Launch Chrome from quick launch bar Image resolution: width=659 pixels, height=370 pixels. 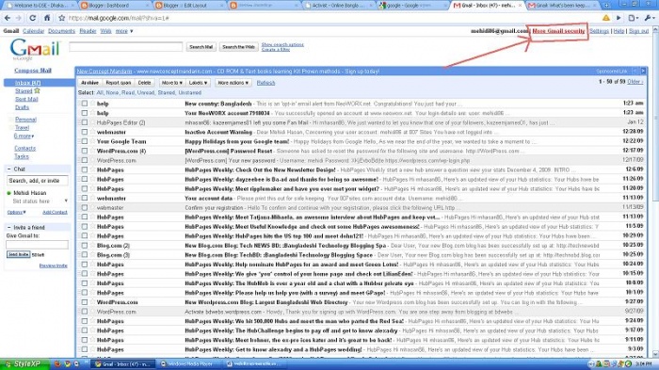67,364
